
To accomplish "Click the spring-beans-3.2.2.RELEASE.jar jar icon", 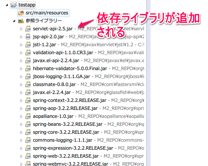I will point(28,124).
